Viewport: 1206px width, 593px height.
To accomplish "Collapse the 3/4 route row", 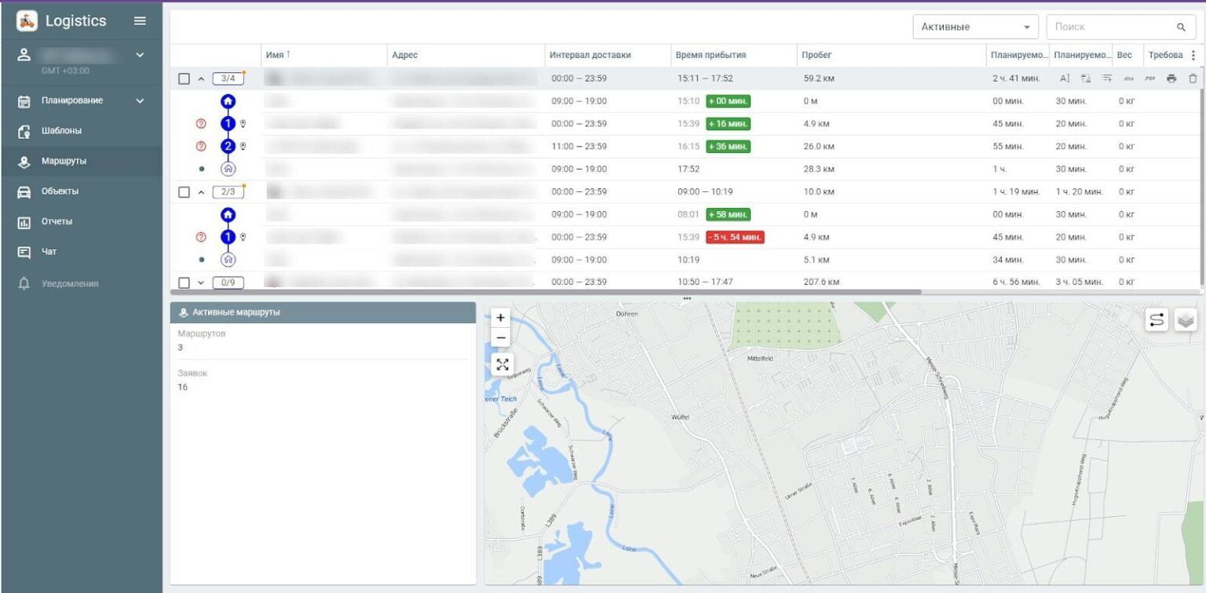I will (x=201, y=78).
